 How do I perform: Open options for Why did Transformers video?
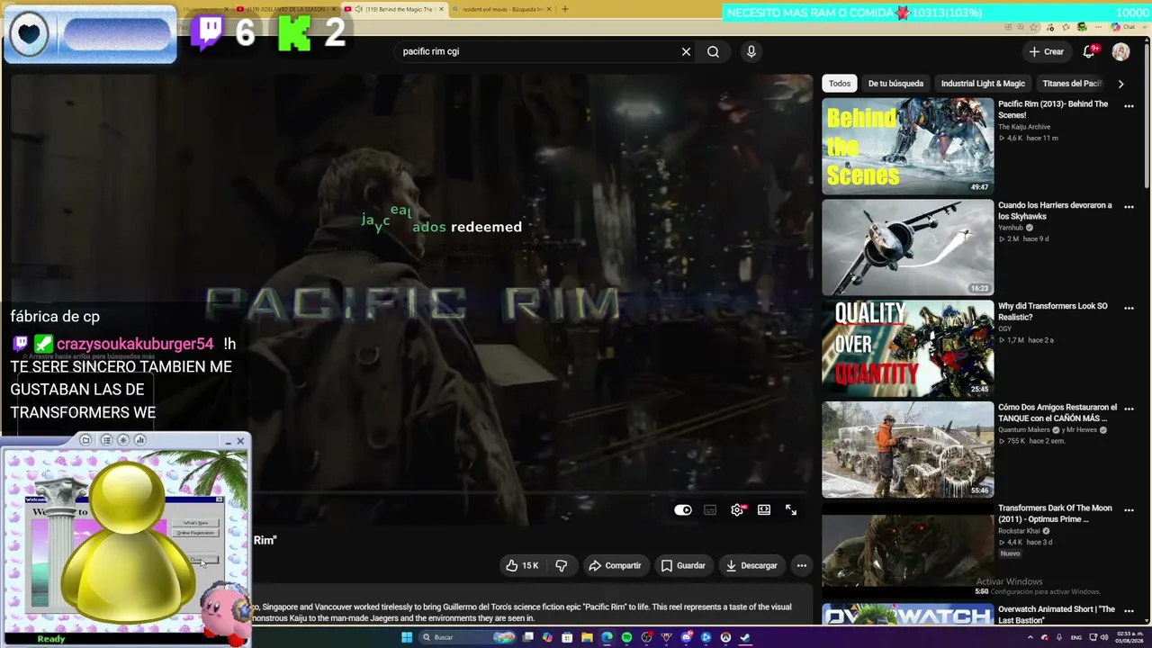tap(1129, 308)
